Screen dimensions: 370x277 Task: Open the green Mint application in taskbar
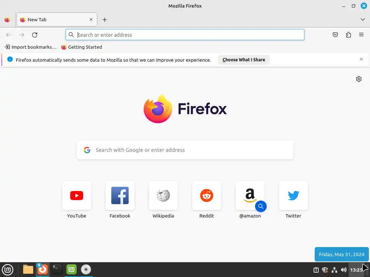[x=72, y=269]
